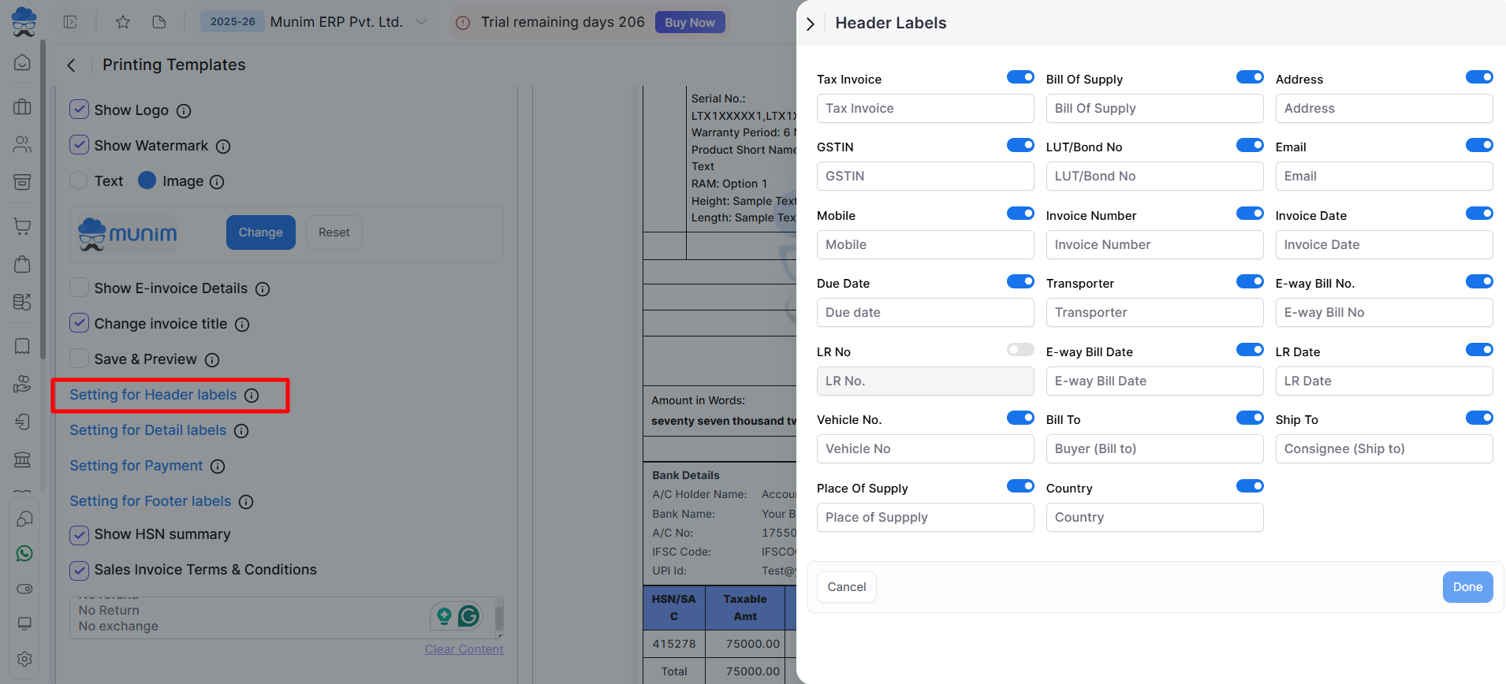Image resolution: width=1506 pixels, height=684 pixels.
Task: Open the settings gear in sidebar
Action: (24, 659)
